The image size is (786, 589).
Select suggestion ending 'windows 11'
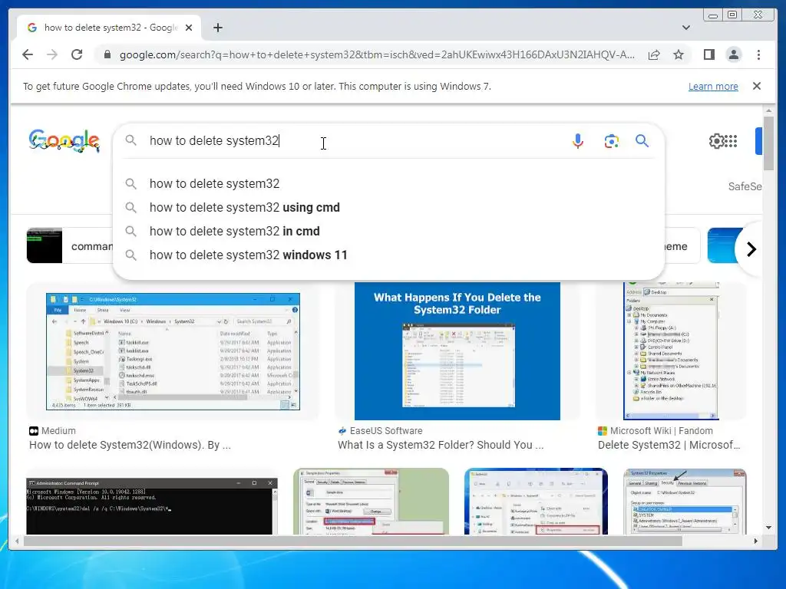388,255
